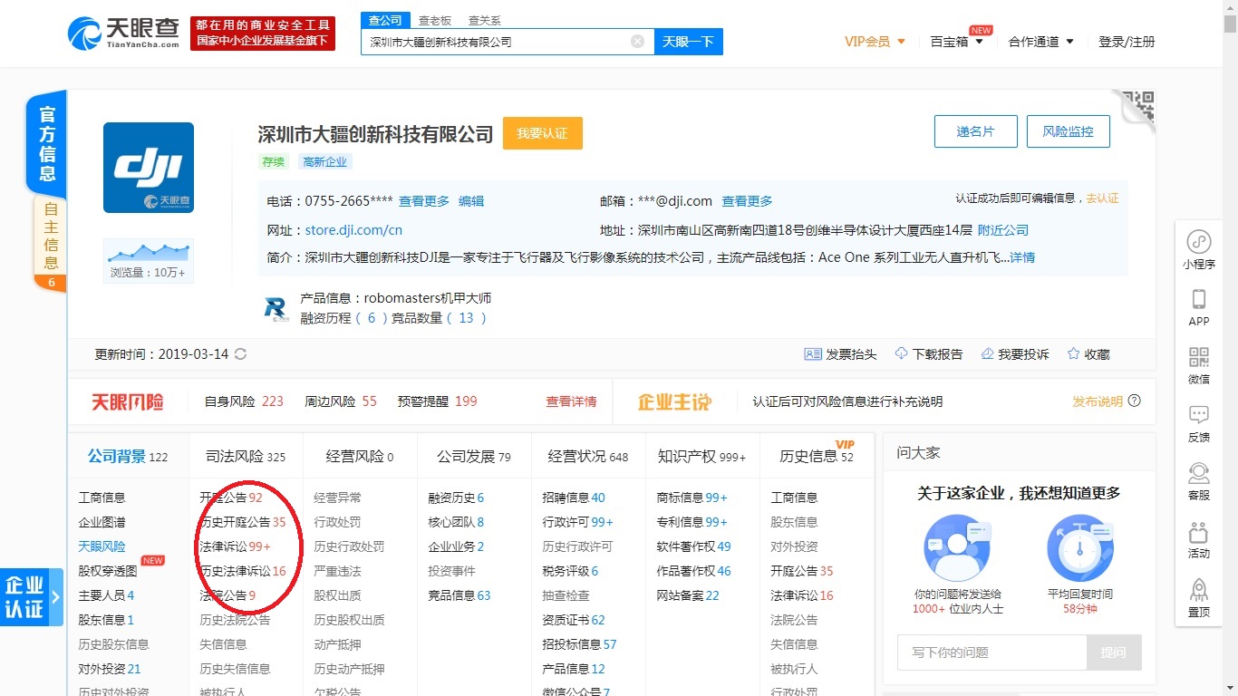Viewport: 1238px width, 696px height.
Task: Open the 公司背景 122 tab
Action: pyautogui.click(x=128, y=457)
